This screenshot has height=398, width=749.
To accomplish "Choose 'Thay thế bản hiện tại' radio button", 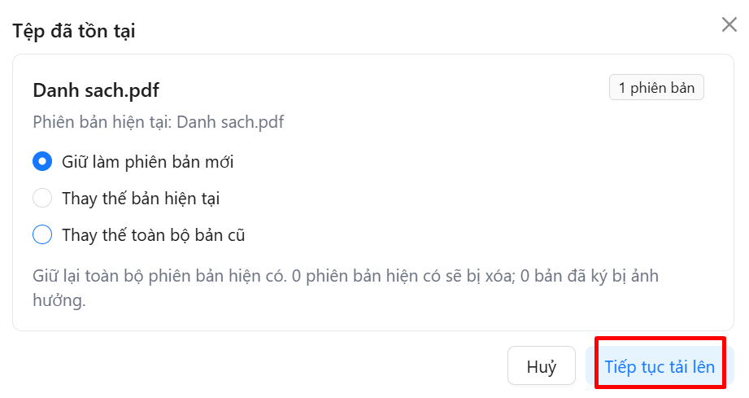I will pyautogui.click(x=42, y=198).
